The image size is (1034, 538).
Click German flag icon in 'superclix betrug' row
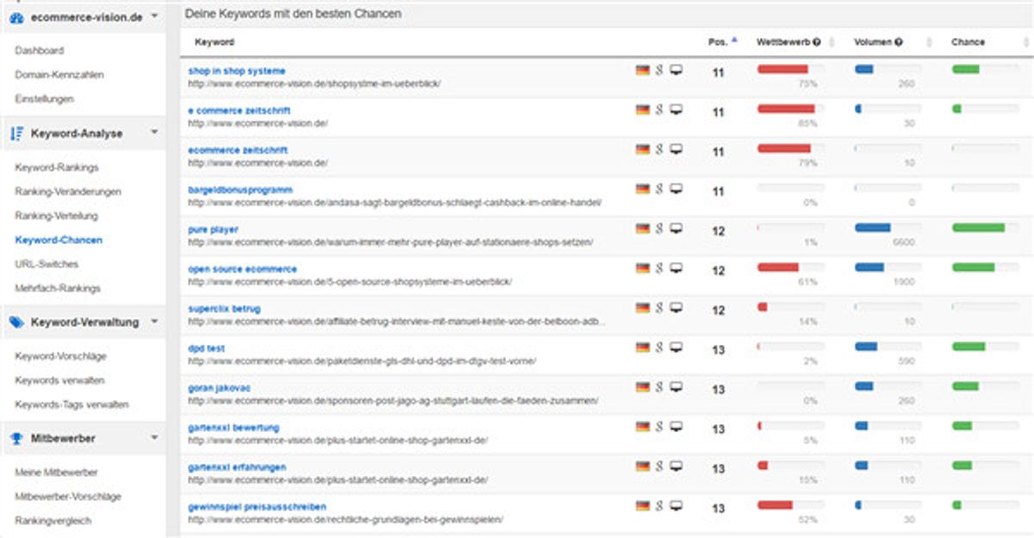tap(642, 308)
